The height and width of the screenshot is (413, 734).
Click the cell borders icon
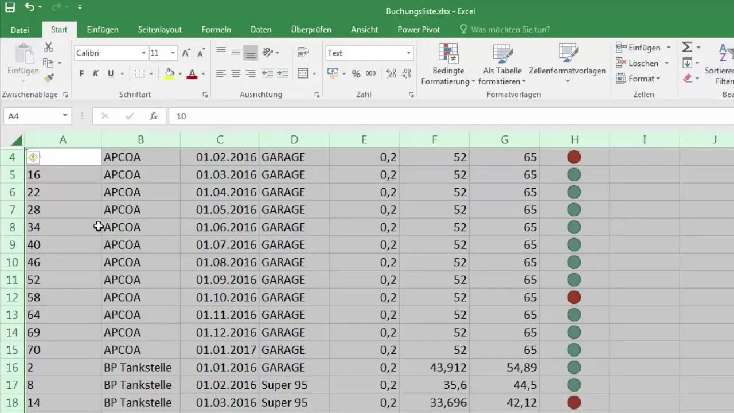140,73
